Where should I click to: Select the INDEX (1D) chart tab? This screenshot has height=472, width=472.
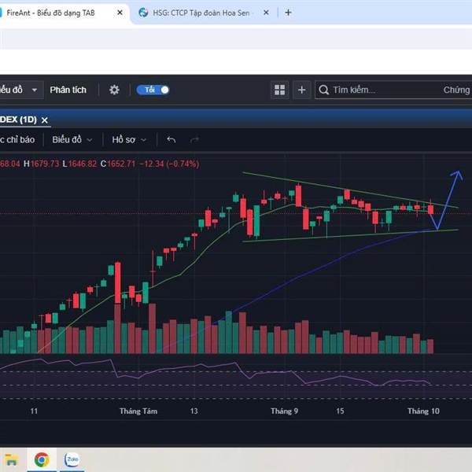(18, 120)
